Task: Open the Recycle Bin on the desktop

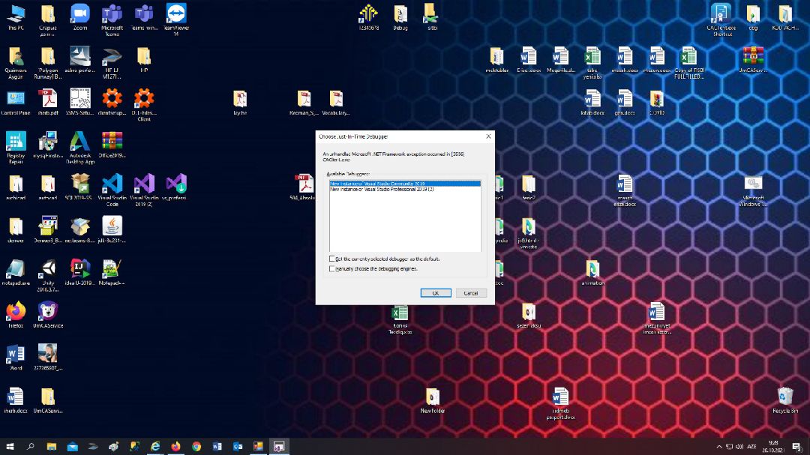Action: pyautogui.click(x=785, y=397)
